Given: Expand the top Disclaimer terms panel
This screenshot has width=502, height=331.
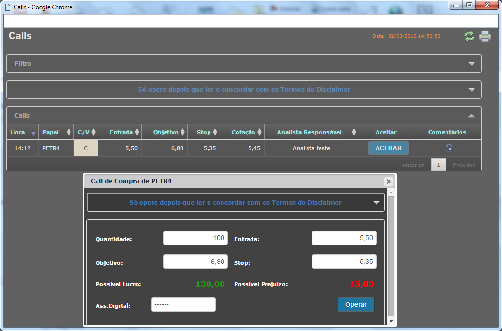Looking at the screenshot, I should pyautogui.click(x=471, y=90).
